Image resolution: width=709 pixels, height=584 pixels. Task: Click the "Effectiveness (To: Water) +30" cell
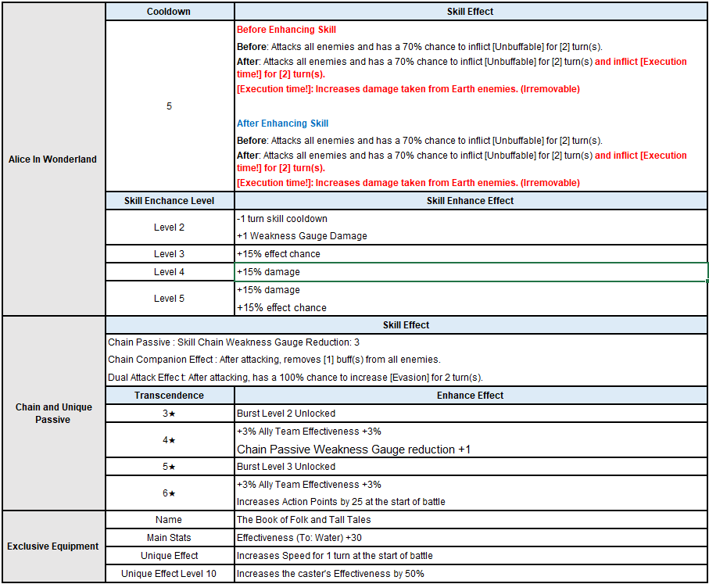(471, 538)
